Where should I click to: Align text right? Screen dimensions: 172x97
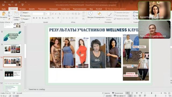(x=70, y=18)
